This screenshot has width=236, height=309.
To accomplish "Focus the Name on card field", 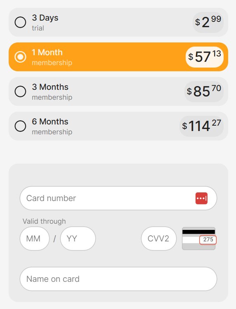I will click(118, 279).
